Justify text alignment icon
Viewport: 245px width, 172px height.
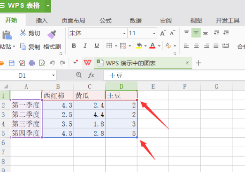click(216, 46)
